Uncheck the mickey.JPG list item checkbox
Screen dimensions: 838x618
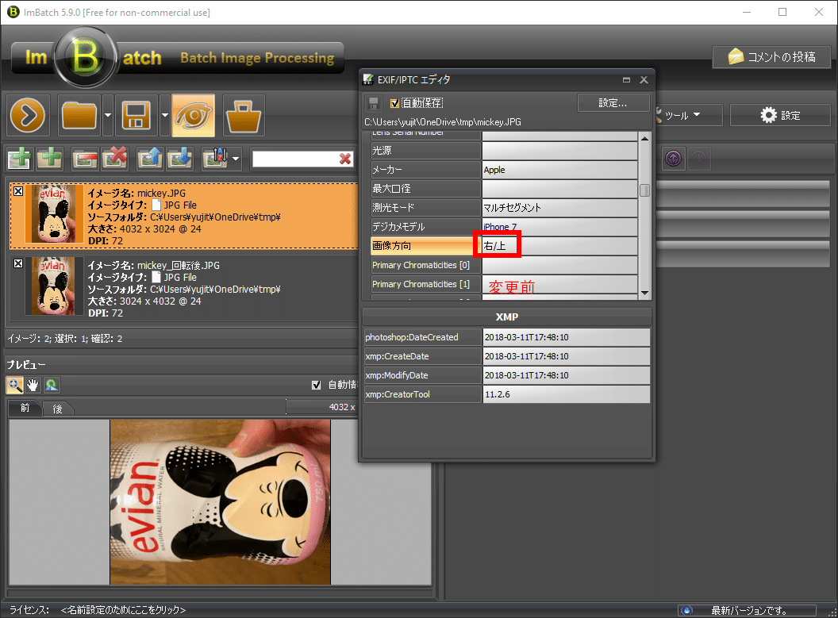tap(18, 192)
